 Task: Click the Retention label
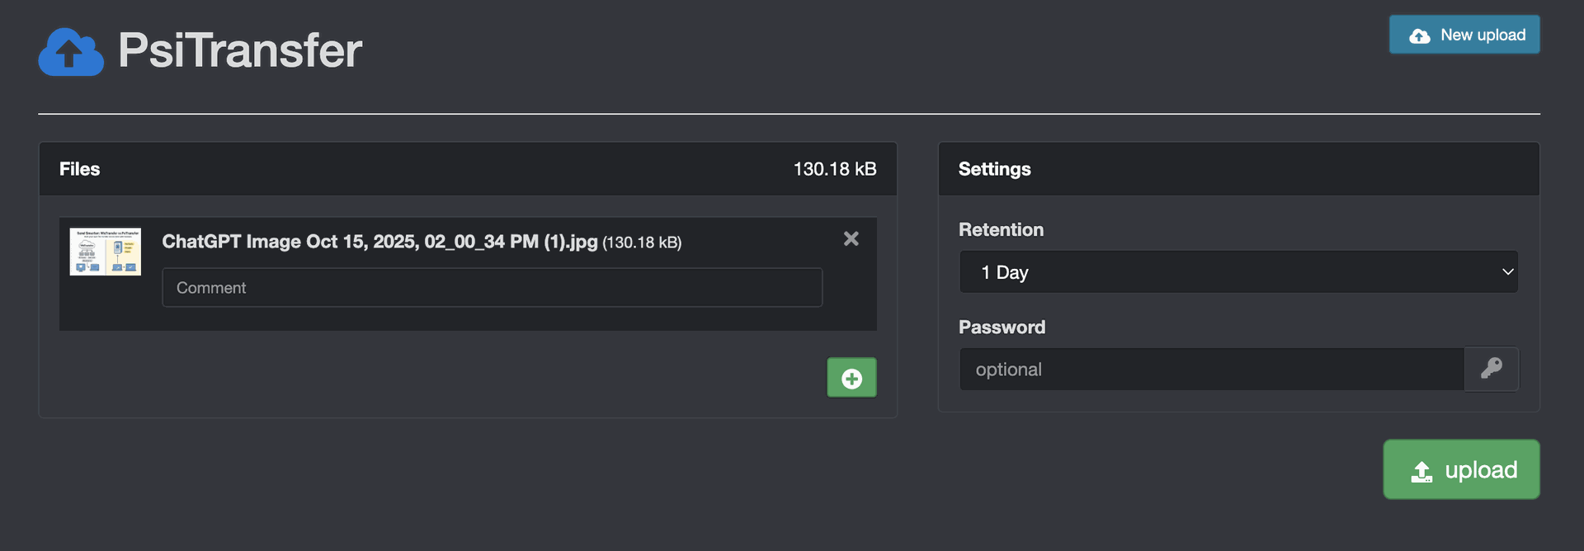(1001, 230)
